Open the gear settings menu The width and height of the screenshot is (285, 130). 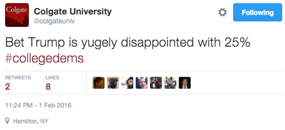(x=222, y=13)
